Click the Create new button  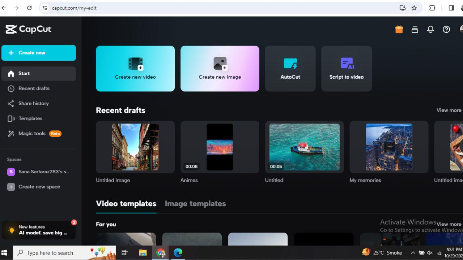[38, 53]
